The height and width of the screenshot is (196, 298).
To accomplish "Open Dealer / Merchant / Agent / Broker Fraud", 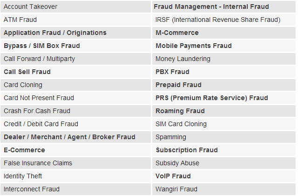I will click(x=69, y=137).
